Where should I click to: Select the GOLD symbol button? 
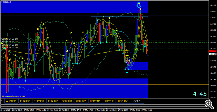137,101
